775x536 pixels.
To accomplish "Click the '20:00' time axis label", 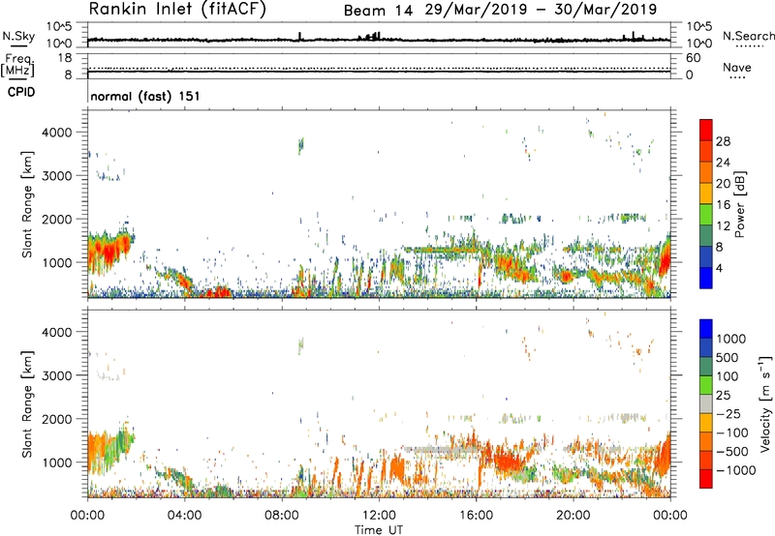I will click(573, 516).
